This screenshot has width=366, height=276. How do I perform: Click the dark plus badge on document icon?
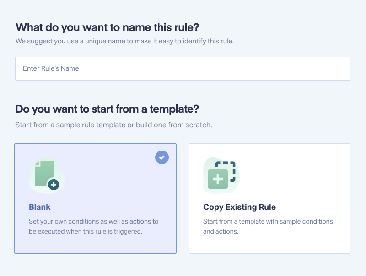54,185
